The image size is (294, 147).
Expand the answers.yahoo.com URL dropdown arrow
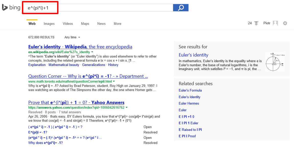point(126,108)
